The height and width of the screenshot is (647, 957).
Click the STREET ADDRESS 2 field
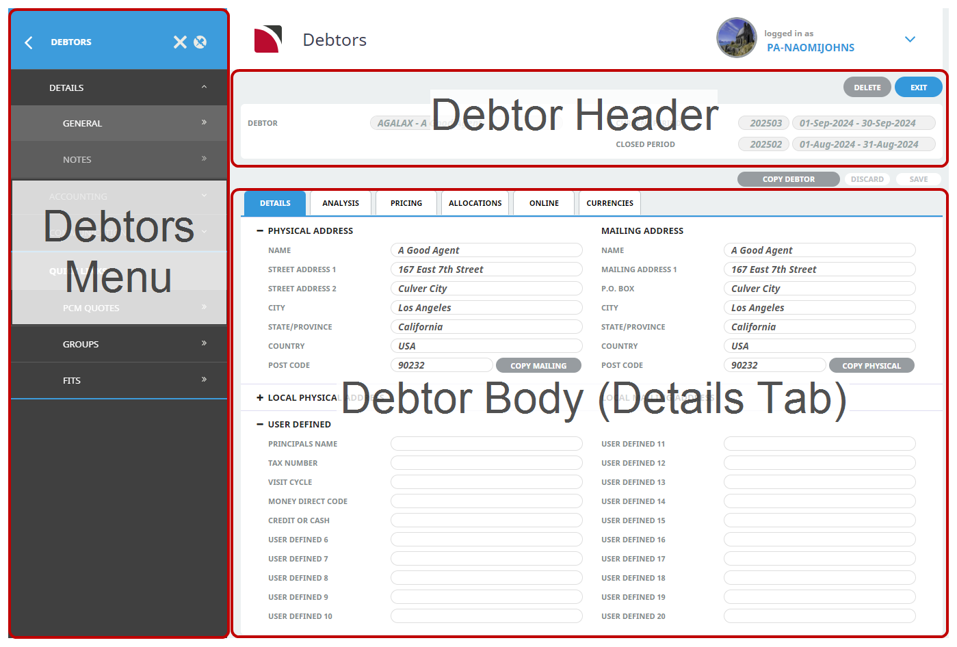(x=486, y=289)
